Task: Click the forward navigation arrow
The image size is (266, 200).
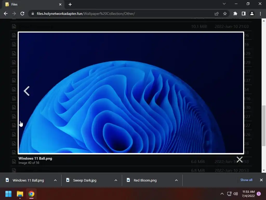Action: click(x=14, y=14)
